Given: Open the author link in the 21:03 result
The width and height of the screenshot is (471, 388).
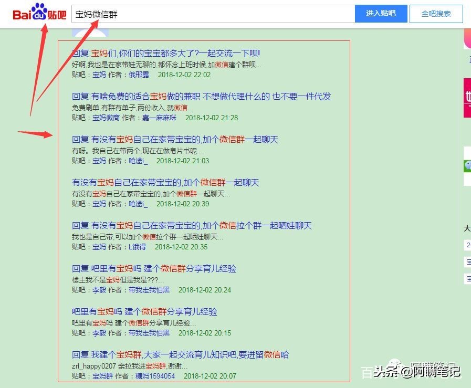Looking at the screenshot, I should point(138,161).
